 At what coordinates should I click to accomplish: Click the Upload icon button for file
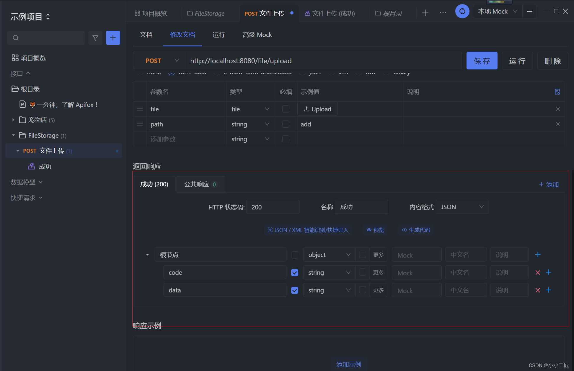[x=317, y=109]
